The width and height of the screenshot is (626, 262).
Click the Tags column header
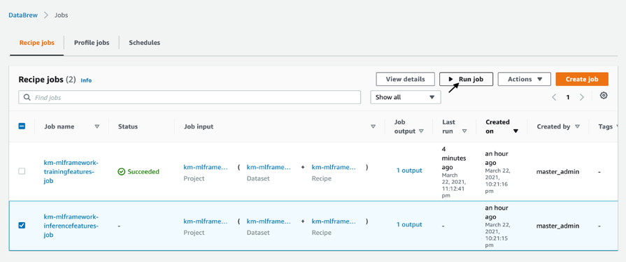point(606,126)
